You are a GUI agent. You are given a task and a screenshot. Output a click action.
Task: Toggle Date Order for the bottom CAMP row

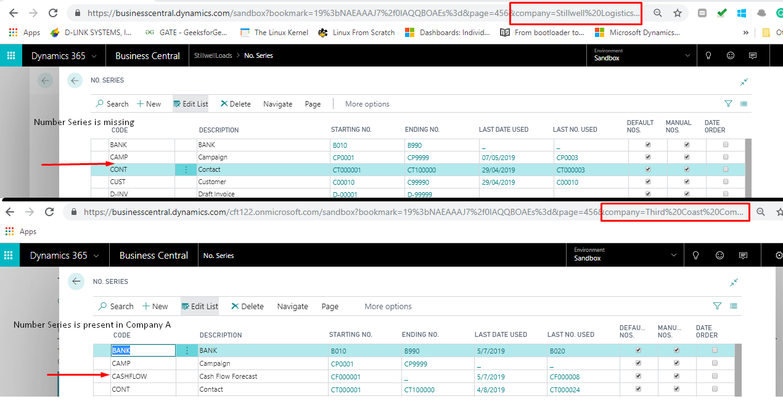(x=715, y=363)
